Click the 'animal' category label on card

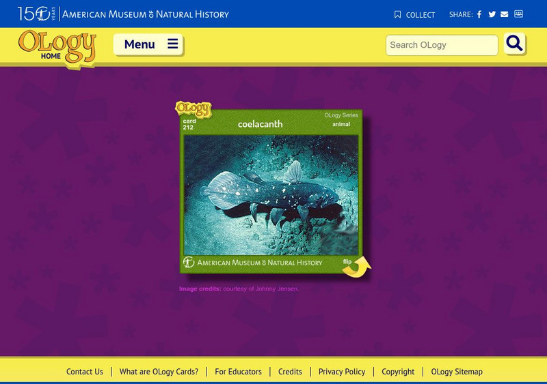pyautogui.click(x=341, y=124)
